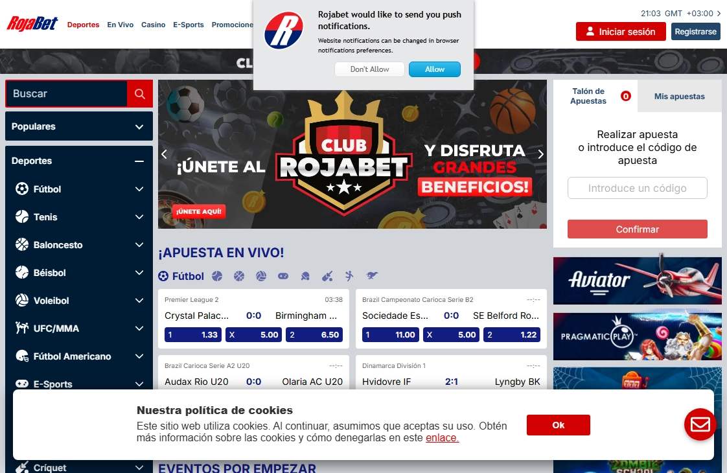Accept cookies with Ok button

click(559, 425)
